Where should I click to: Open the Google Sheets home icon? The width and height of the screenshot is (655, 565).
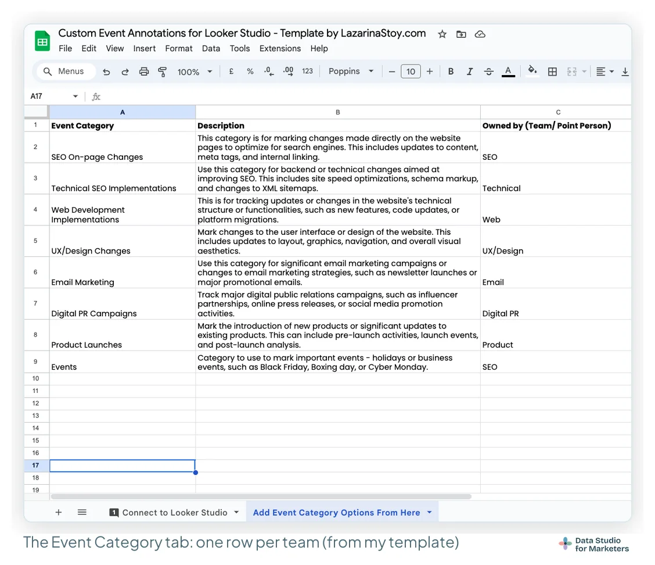[x=42, y=41]
